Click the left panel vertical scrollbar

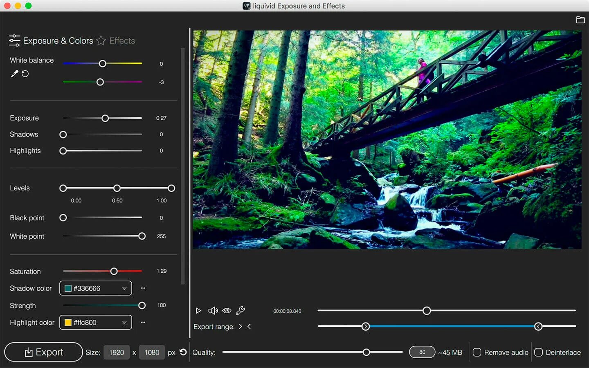[182, 166]
